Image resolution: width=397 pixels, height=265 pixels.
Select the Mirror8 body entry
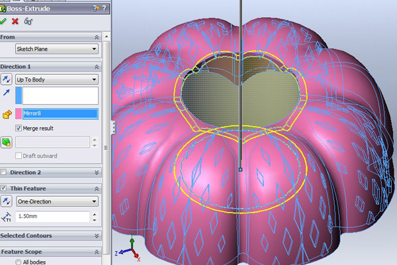60,113
